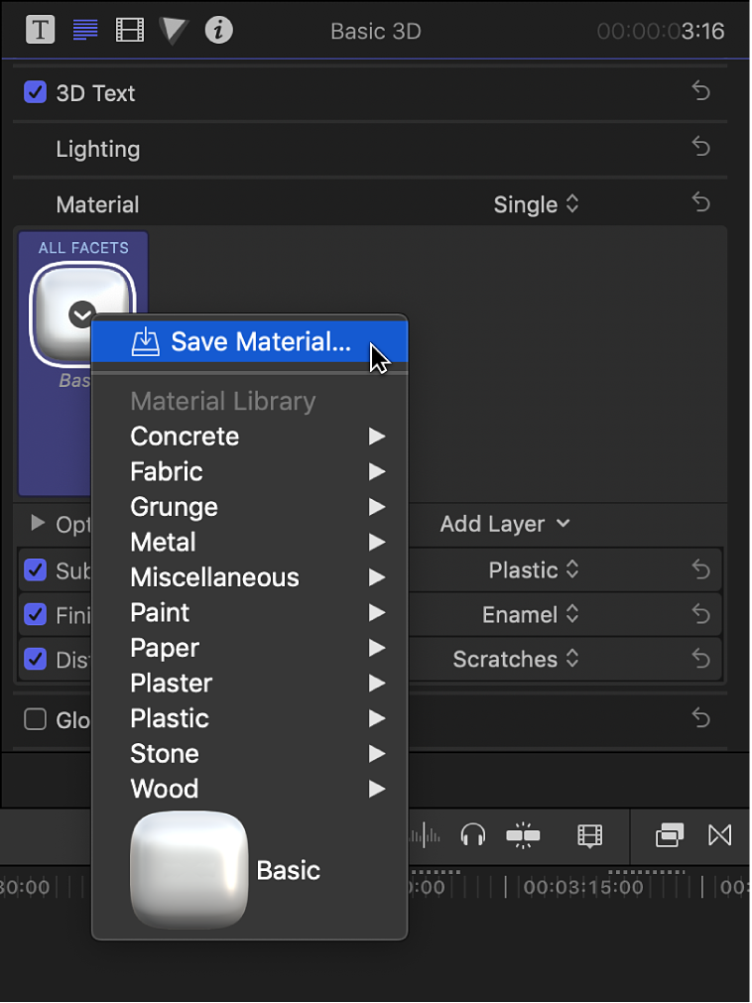Click the Basic material thumbnail in the menu

[x=188, y=869]
